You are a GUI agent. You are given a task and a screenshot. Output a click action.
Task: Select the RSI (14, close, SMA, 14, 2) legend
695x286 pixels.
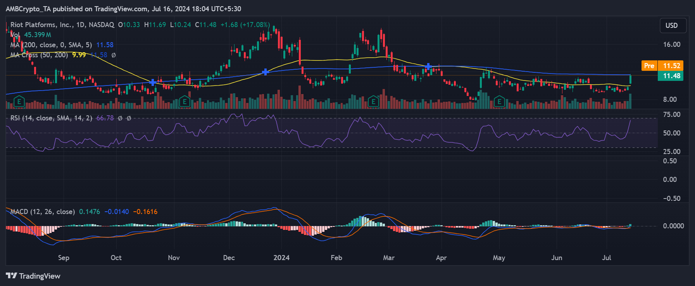tap(51, 118)
